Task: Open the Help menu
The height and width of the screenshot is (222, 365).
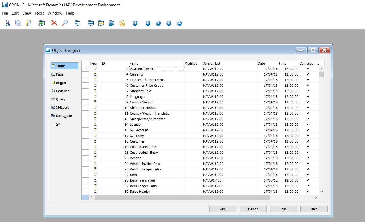Action: click(x=70, y=13)
